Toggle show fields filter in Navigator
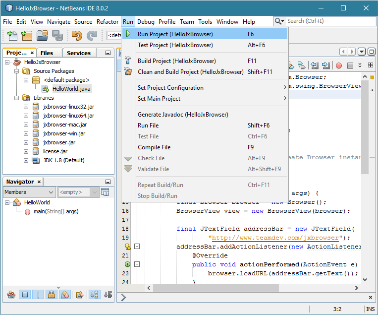This screenshot has width=378, height=315. [x=25, y=295]
